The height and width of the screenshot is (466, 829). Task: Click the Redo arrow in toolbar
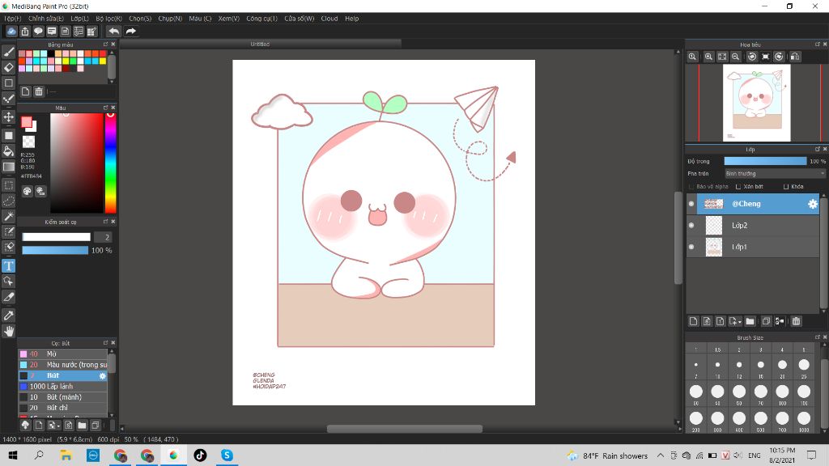point(130,32)
